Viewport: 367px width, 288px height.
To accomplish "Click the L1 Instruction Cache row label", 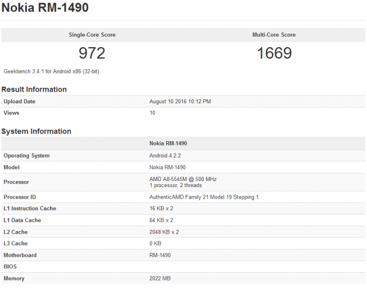I will click(x=30, y=209).
